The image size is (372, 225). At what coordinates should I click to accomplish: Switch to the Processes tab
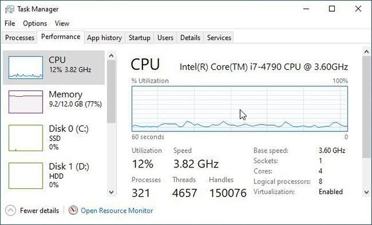[20, 38]
